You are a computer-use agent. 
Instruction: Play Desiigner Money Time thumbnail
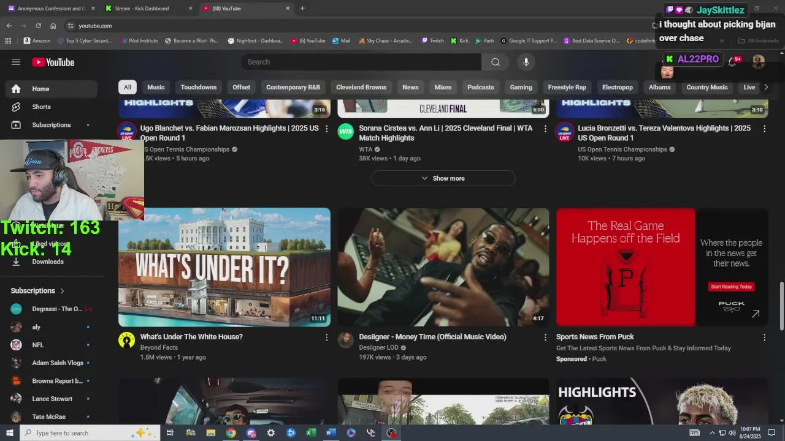pyautogui.click(x=443, y=267)
